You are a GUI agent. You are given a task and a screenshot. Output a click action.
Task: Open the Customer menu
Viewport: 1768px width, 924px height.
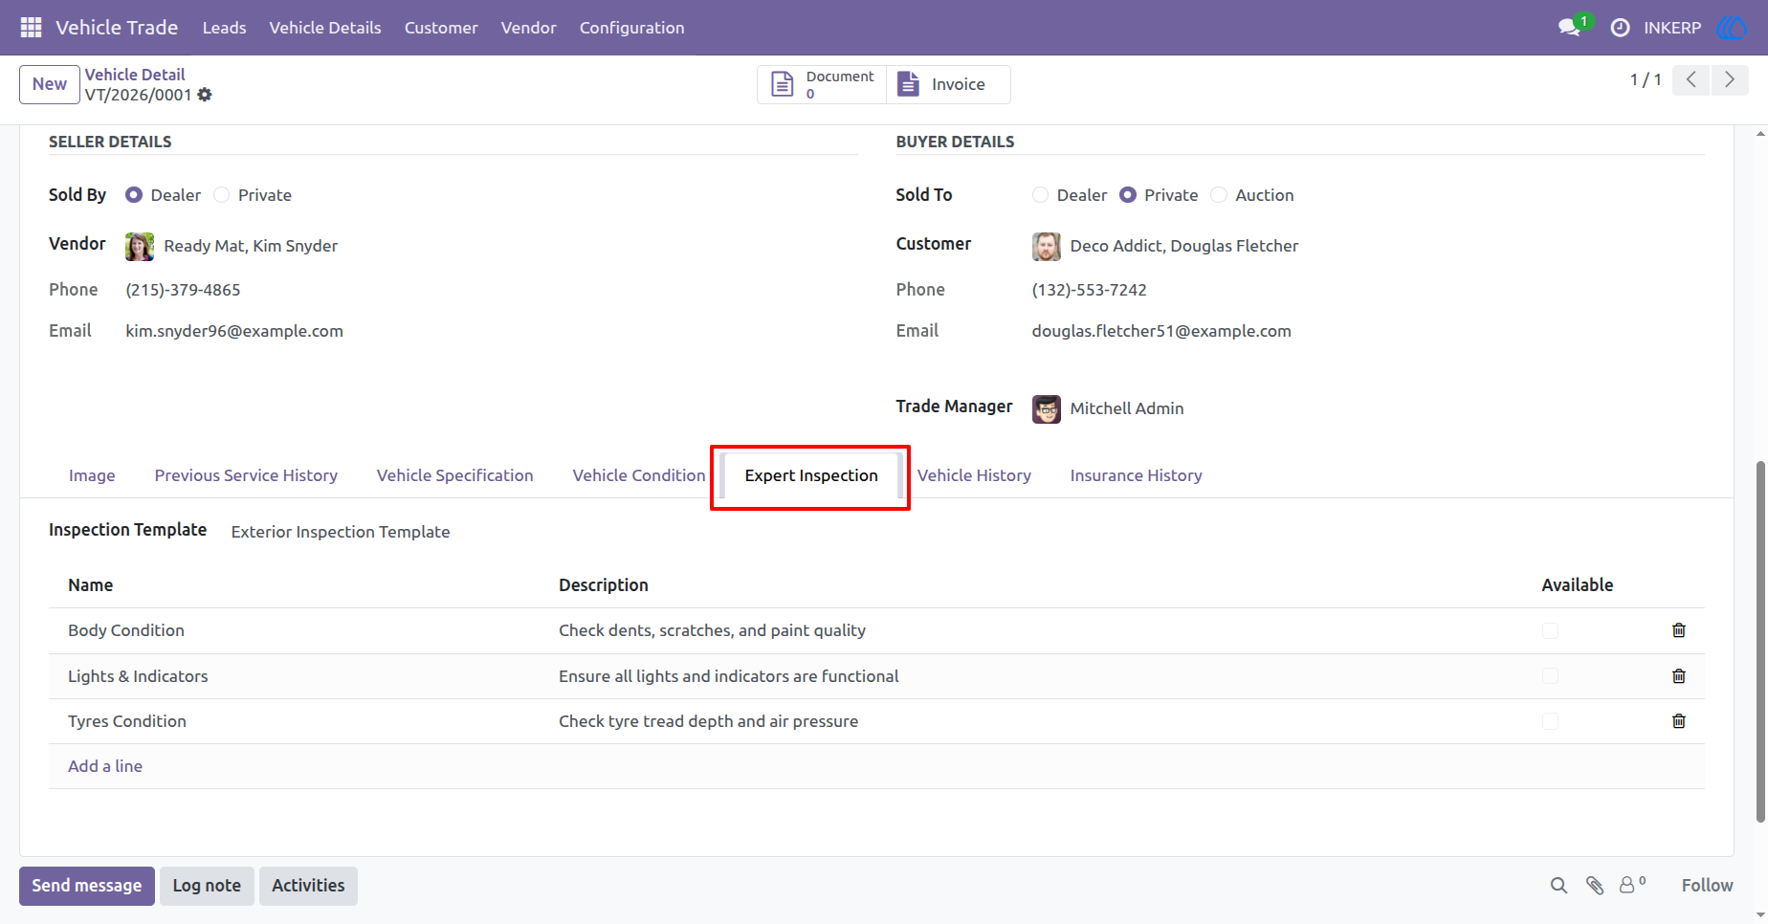(441, 28)
